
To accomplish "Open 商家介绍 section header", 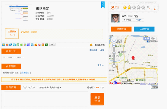I will pos(11,51).
